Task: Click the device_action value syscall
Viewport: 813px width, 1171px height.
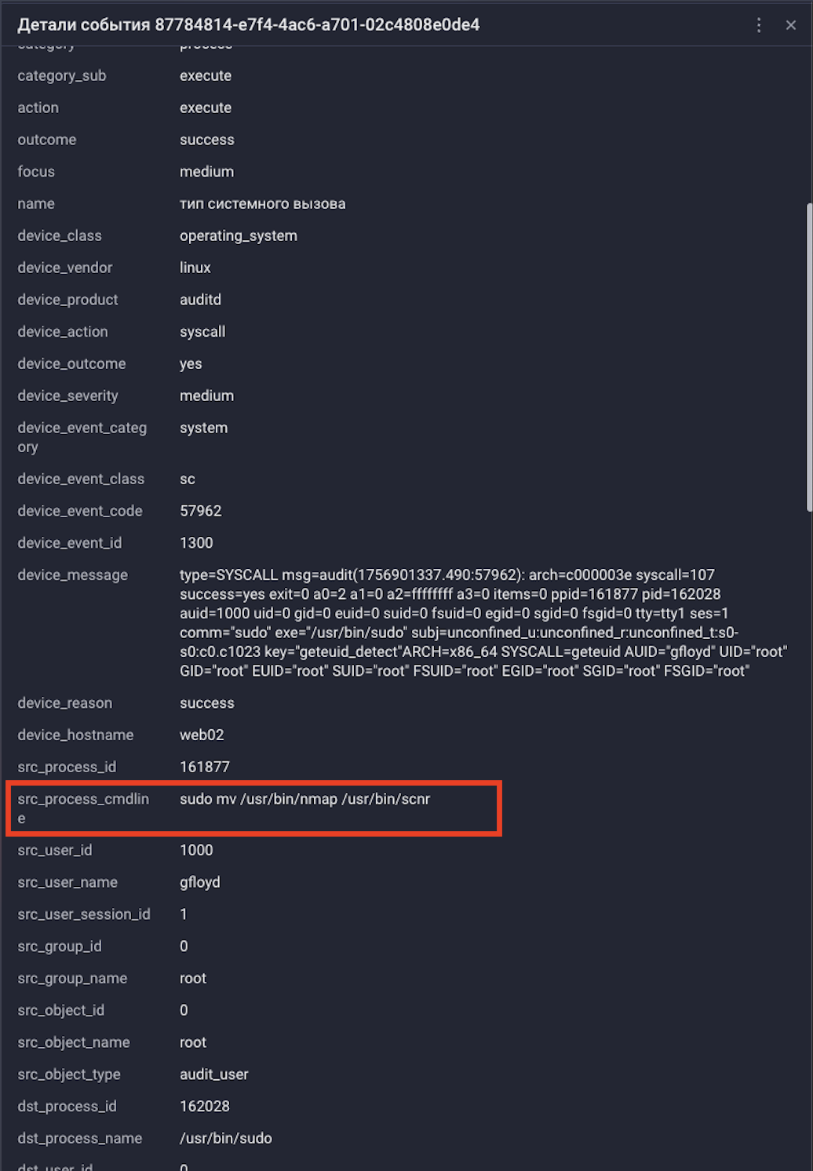Action: pos(202,332)
